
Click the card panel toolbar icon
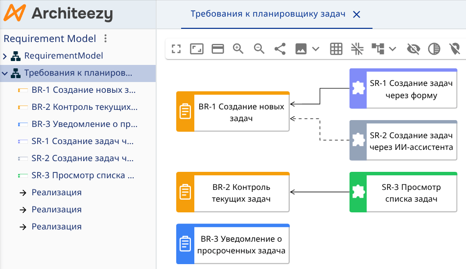pyautogui.click(x=217, y=49)
